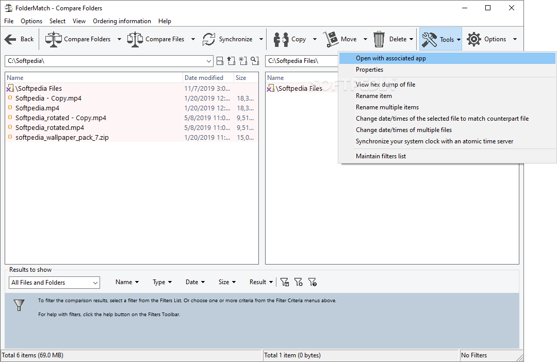This screenshot has height=362, width=557.
Task: Choose Maintain filters list
Action: [447, 156]
